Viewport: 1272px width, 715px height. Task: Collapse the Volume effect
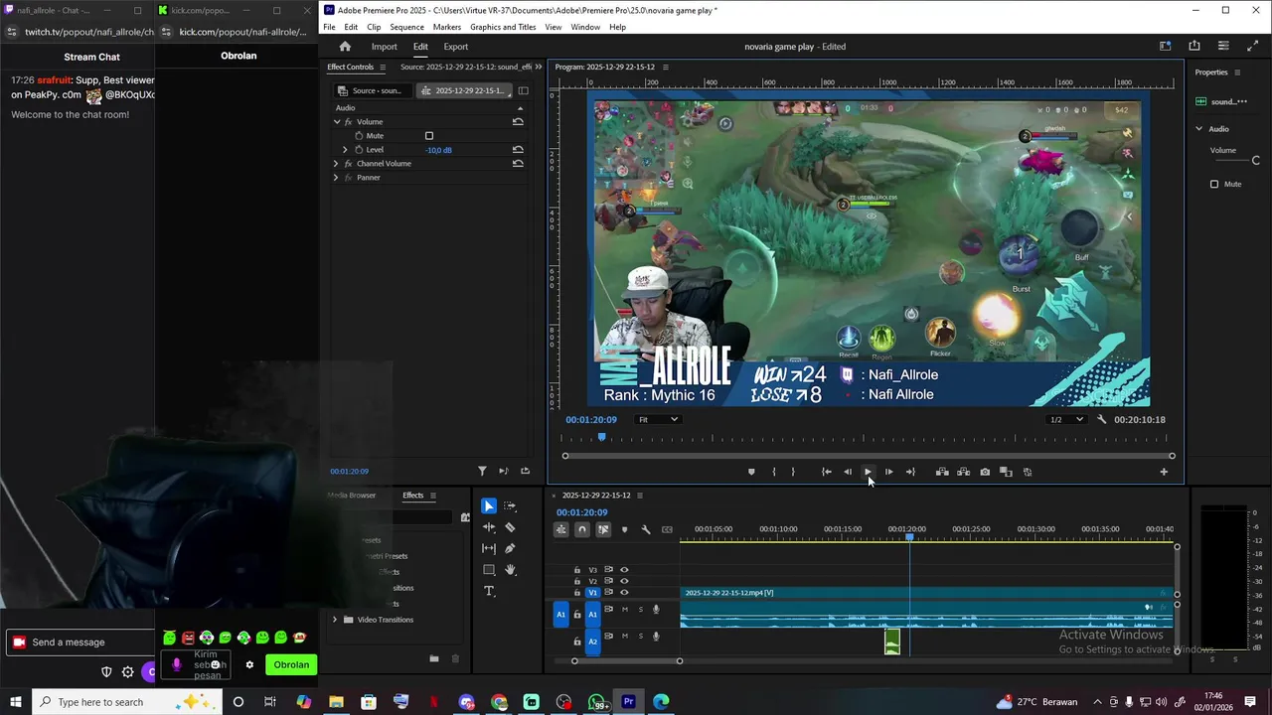pos(337,121)
